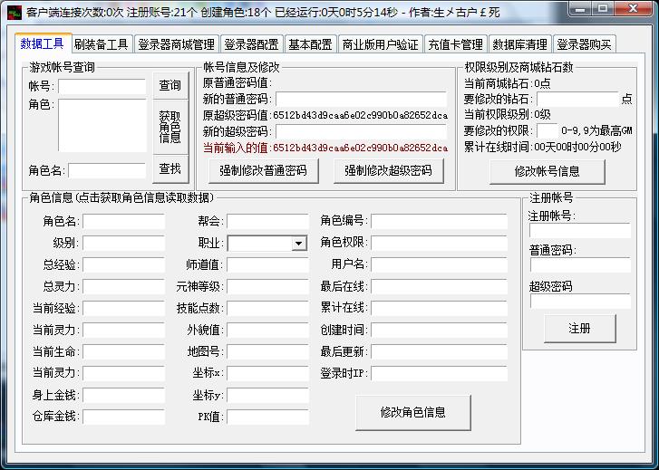Select the 基本配置 tab
Viewport: 659px width, 470px height.
(x=310, y=44)
